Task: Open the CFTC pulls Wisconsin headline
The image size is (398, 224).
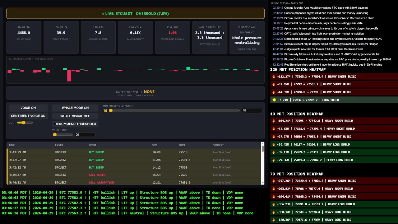Action: [324, 34]
